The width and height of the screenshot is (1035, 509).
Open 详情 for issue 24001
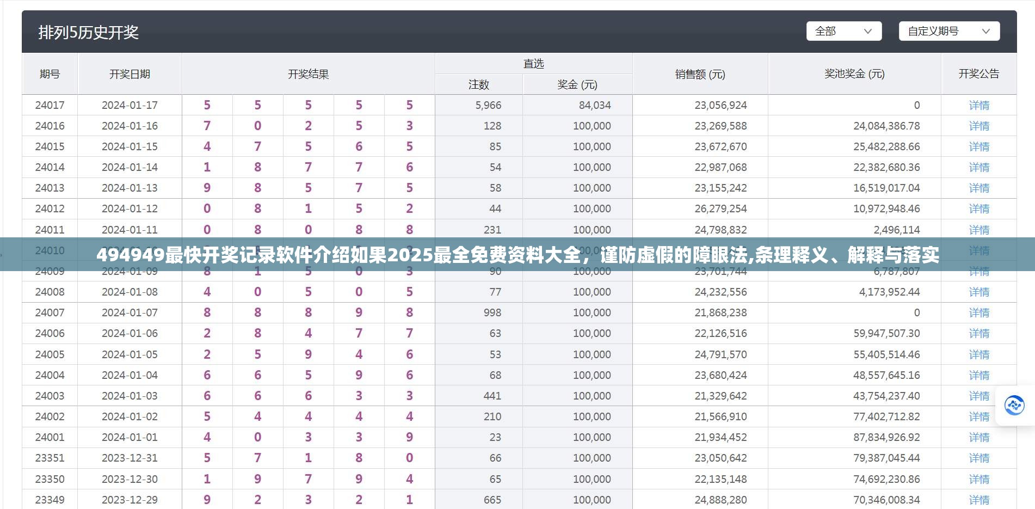click(x=979, y=437)
